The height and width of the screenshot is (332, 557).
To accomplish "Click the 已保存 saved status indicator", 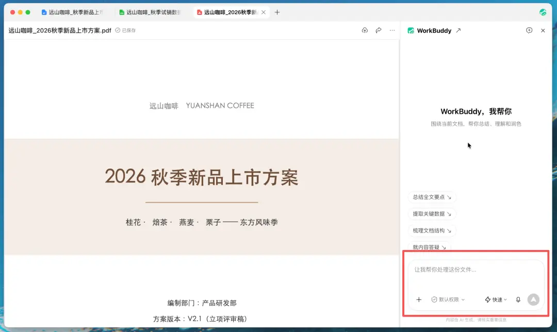I will click(x=125, y=30).
